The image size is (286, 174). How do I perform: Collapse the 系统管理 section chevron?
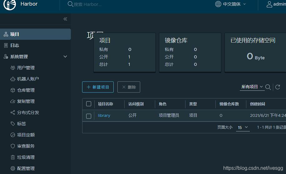click(x=65, y=57)
